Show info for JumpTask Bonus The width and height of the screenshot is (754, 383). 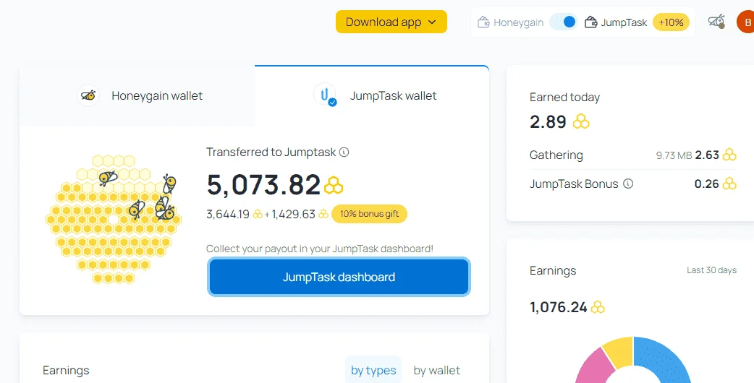[x=628, y=184]
